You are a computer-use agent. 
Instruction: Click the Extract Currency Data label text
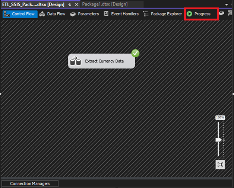[x=104, y=61]
